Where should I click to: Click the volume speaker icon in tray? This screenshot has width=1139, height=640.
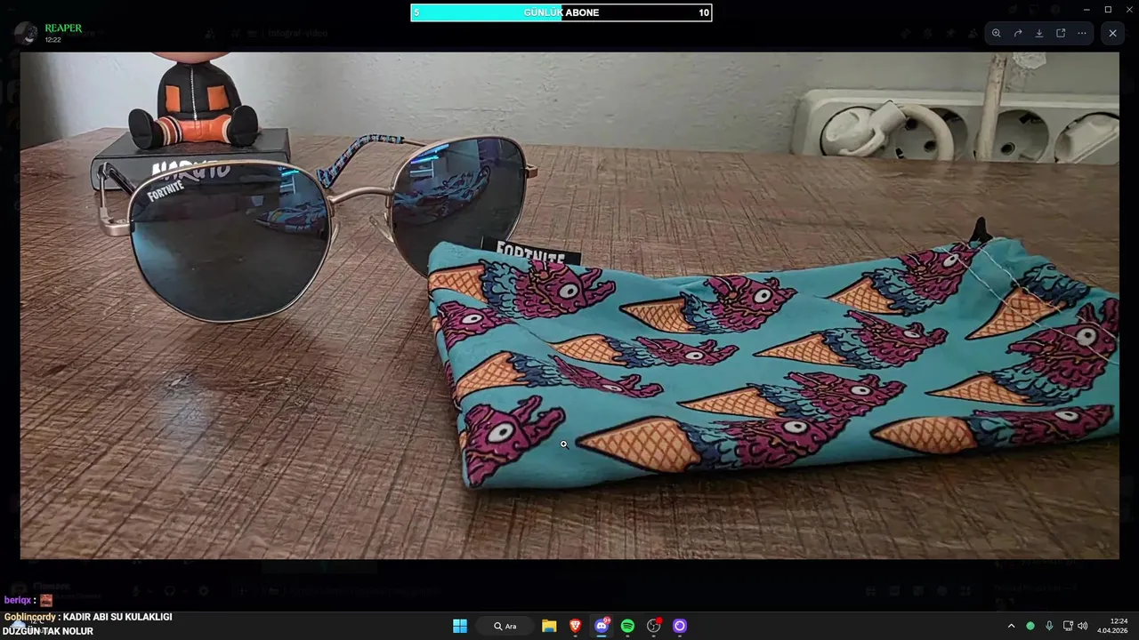[1082, 626]
